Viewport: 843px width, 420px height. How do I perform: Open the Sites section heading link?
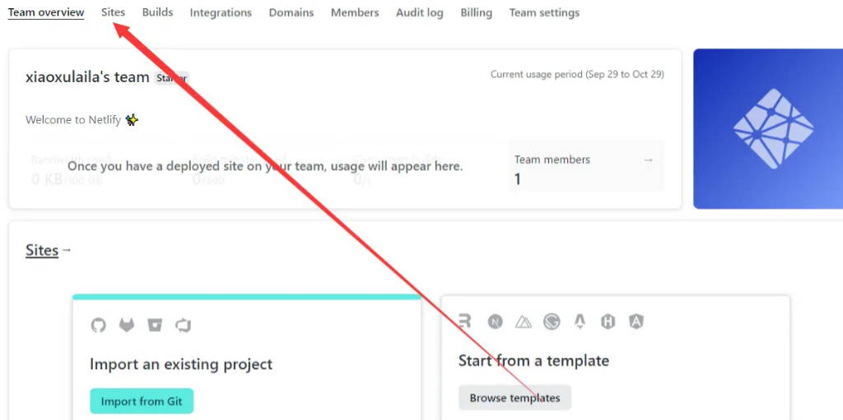pyautogui.click(x=42, y=251)
